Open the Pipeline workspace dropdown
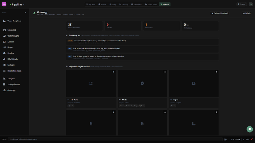The width and height of the screenshot is (255, 143). click(17, 4)
